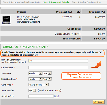Screen dimensions: 107x105
Task: Click the Security Code input field
Action: pyautogui.click(x=41, y=96)
